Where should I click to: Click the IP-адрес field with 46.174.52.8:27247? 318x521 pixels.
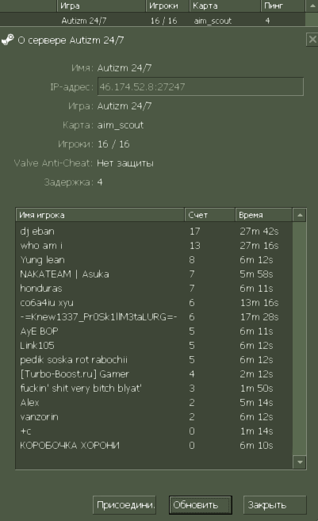pos(201,86)
